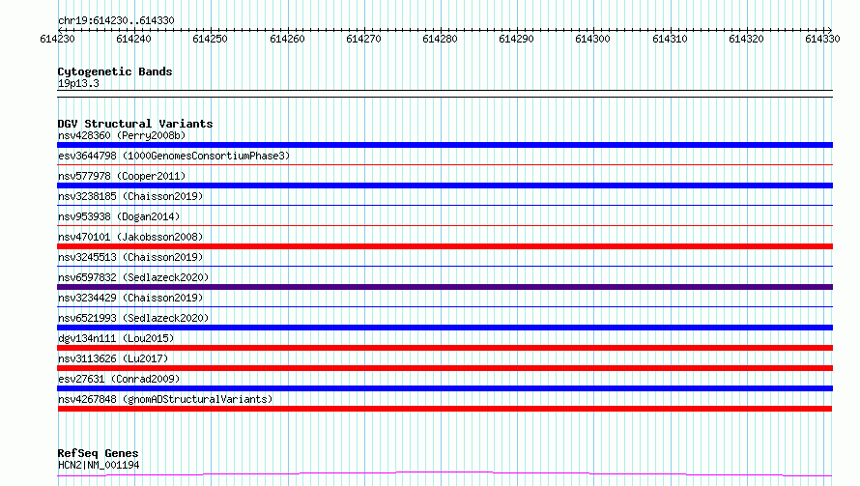Click the nsv3245513 (Chaisson2019) label

130,257
